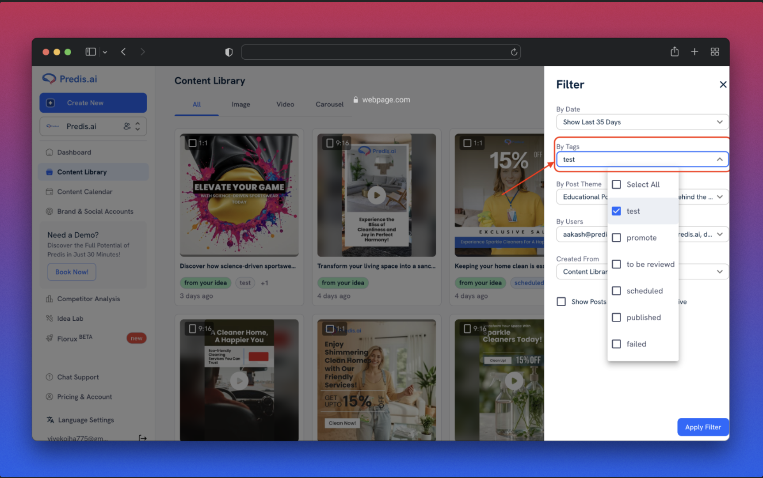Click the Apply Filter button
The width and height of the screenshot is (763, 478).
point(703,427)
